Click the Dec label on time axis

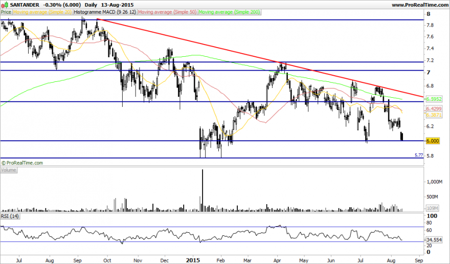click(165, 260)
